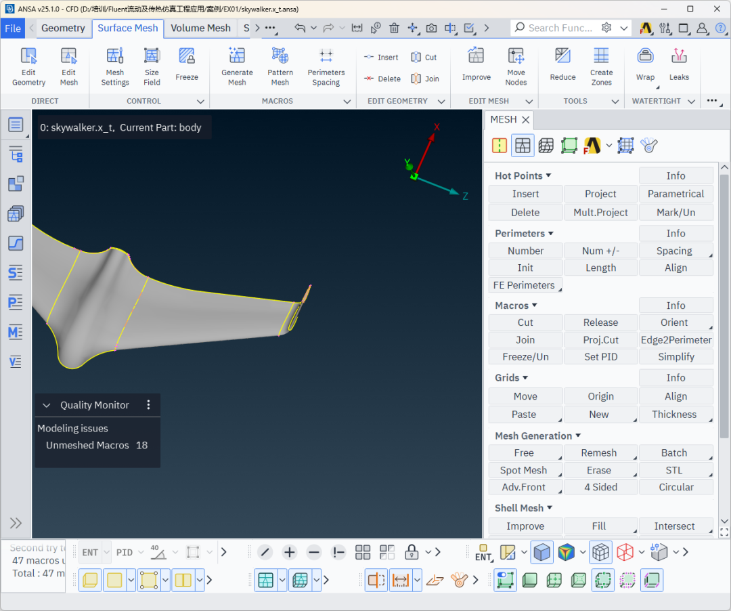Screen dimensions: 731x611
Task: Launch the Leaks detection tool
Action: (x=679, y=65)
